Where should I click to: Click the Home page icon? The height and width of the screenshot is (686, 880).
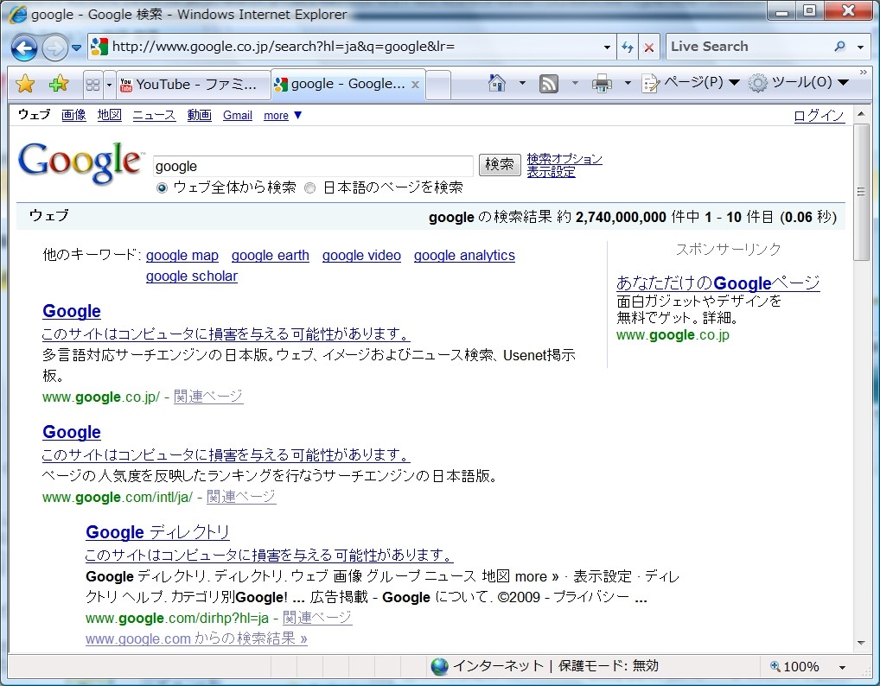coord(497,83)
